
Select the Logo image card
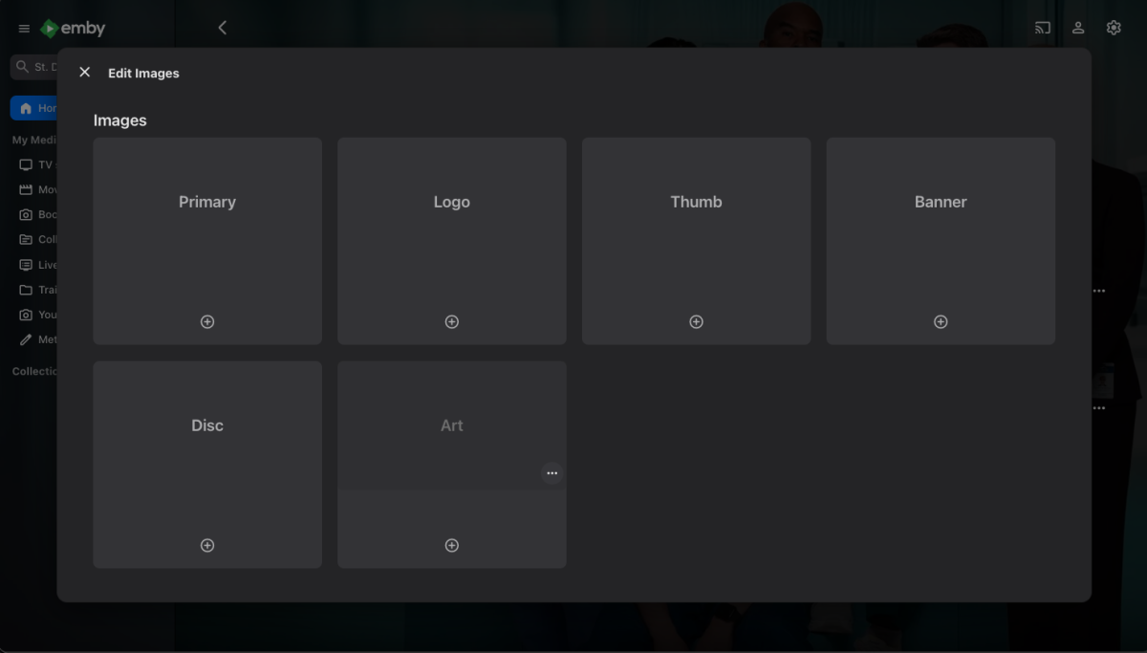[452, 241]
